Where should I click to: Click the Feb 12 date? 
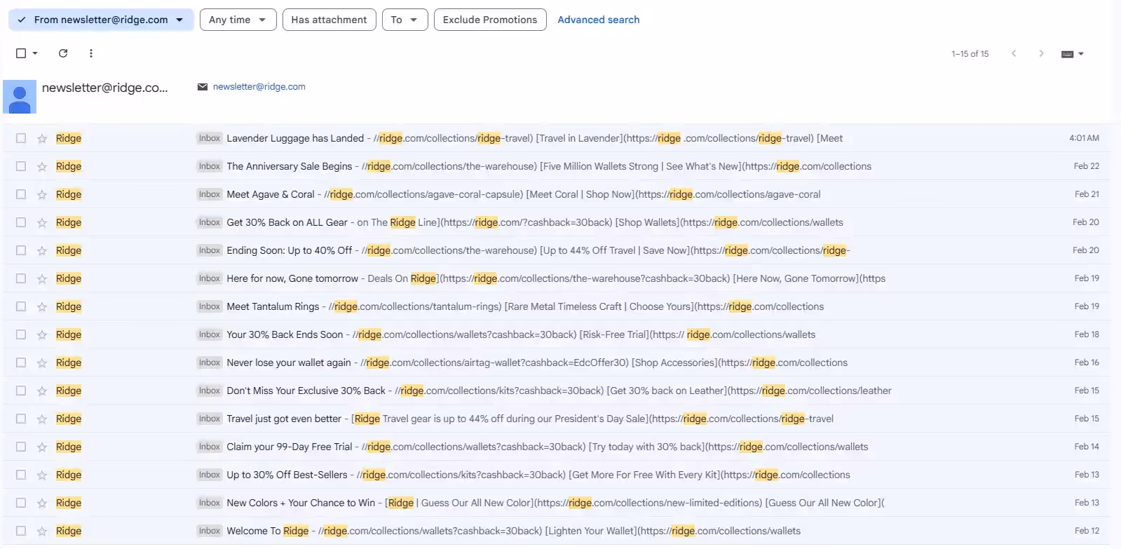[1087, 531]
